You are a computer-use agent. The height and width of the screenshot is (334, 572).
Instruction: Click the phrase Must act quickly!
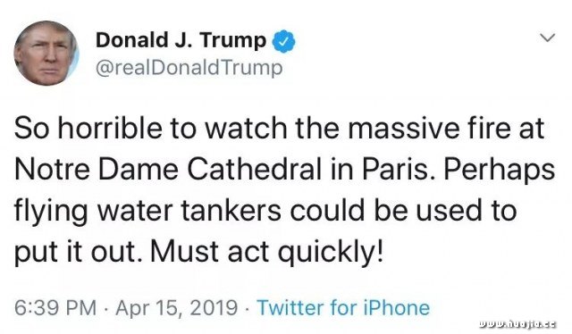coord(266,252)
